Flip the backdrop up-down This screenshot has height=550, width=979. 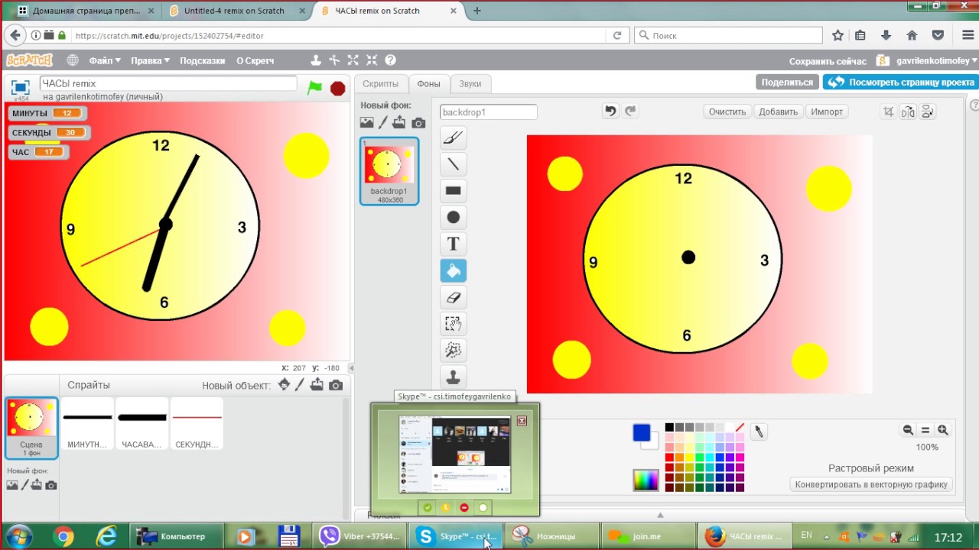[927, 112]
